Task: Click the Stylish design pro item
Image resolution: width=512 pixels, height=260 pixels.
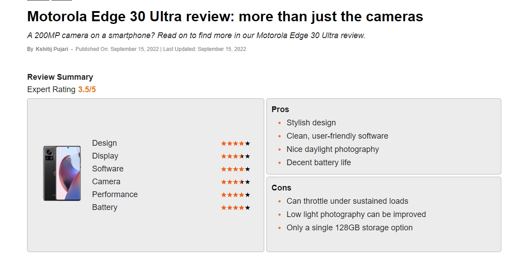Action: coord(311,123)
